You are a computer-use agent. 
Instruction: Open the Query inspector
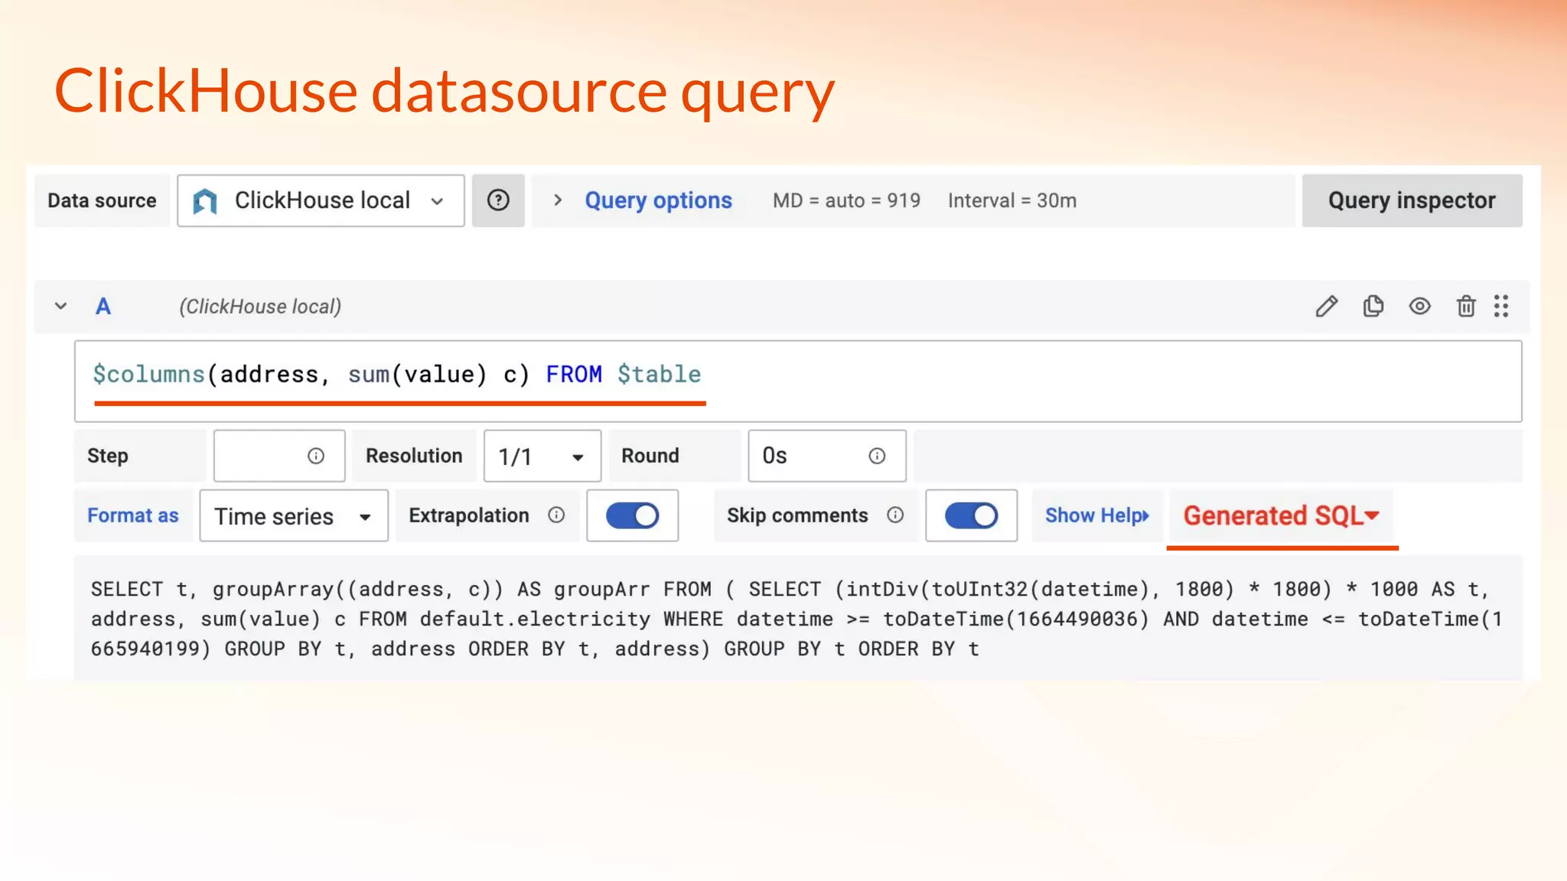pos(1412,200)
